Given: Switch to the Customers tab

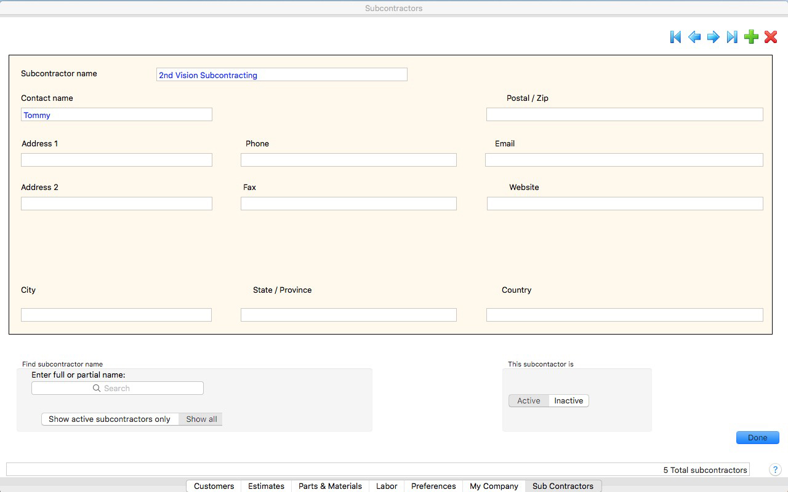Looking at the screenshot, I should pos(214,486).
